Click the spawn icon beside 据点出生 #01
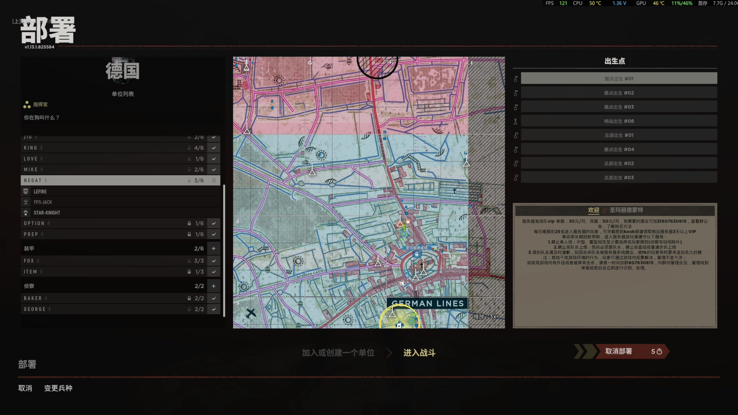This screenshot has height=415, width=738. (x=516, y=79)
